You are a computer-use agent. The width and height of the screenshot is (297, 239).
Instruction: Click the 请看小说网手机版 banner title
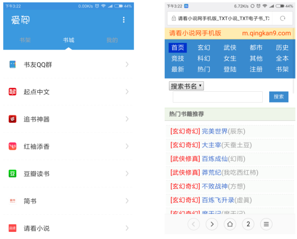(195, 33)
